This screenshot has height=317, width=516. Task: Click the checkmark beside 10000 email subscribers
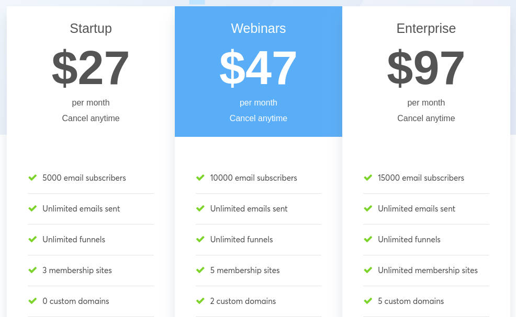pos(200,178)
